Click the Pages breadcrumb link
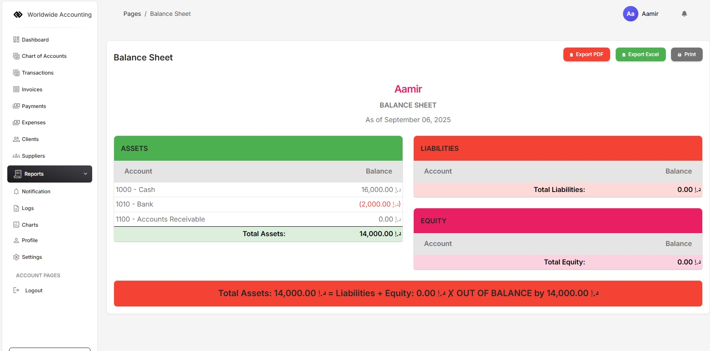The height and width of the screenshot is (351, 710). coord(132,14)
